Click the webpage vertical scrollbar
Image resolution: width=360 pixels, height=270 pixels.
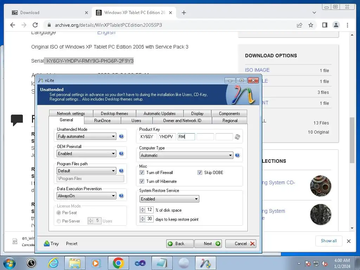tap(352, 140)
